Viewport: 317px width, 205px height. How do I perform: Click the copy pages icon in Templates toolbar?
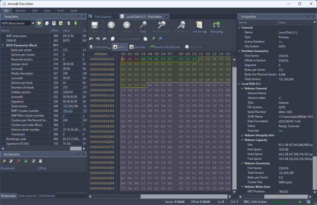pos(47,23)
